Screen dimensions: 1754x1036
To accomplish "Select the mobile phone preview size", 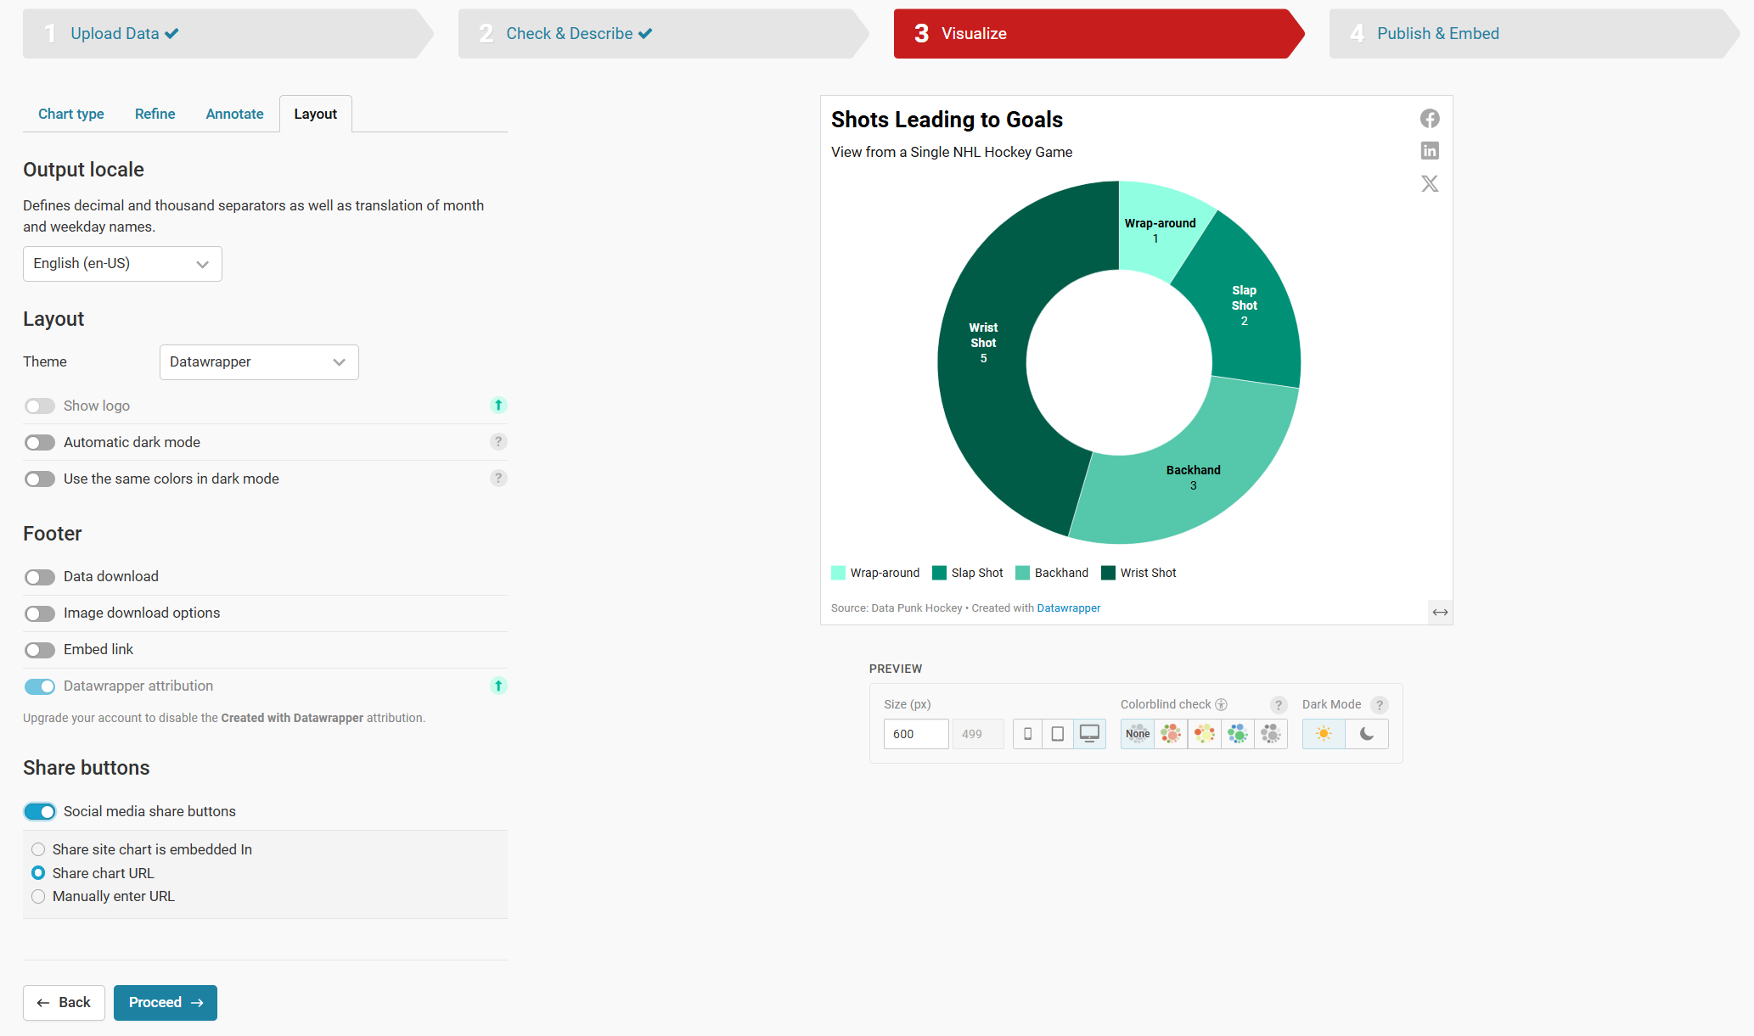I will coord(1027,734).
